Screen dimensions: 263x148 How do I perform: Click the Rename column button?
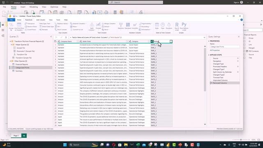coord(44,30)
